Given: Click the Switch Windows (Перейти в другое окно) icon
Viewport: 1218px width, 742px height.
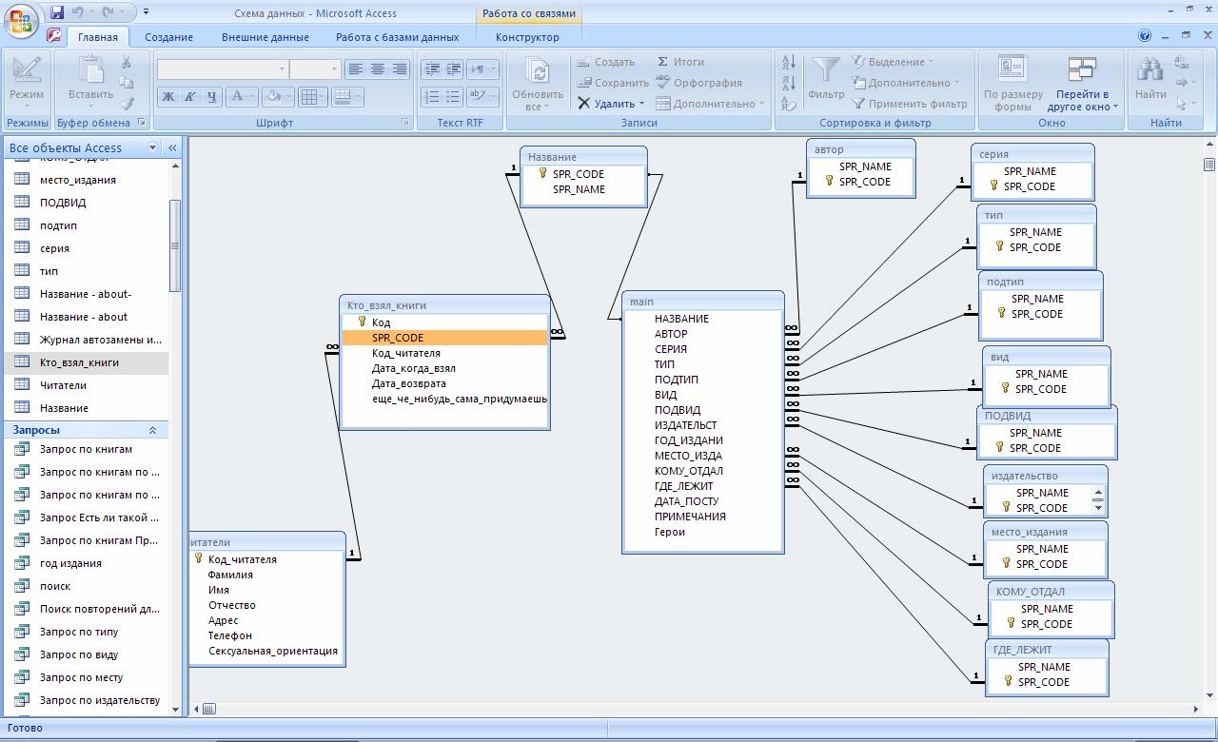Looking at the screenshot, I should tap(1082, 70).
